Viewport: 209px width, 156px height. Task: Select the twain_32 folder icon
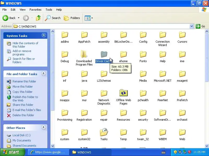coord(143,132)
